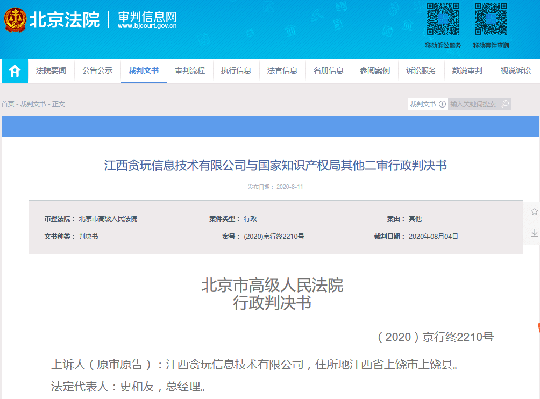The width and height of the screenshot is (540, 399).
Task: Open the 移动诉讼服务 QR code
Action: (x=442, y=20)
